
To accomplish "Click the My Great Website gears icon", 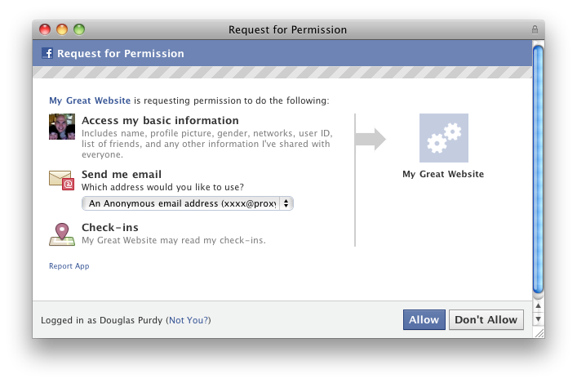I will [443, 137].
